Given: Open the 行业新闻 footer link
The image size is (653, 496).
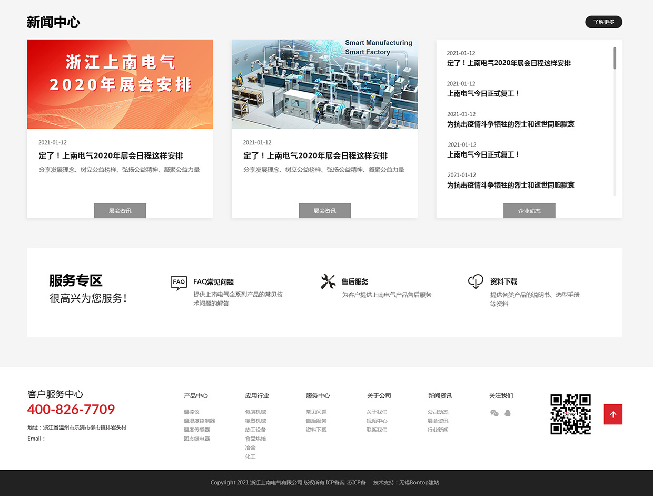Looking at the screenshot, I should click(438, 430).
